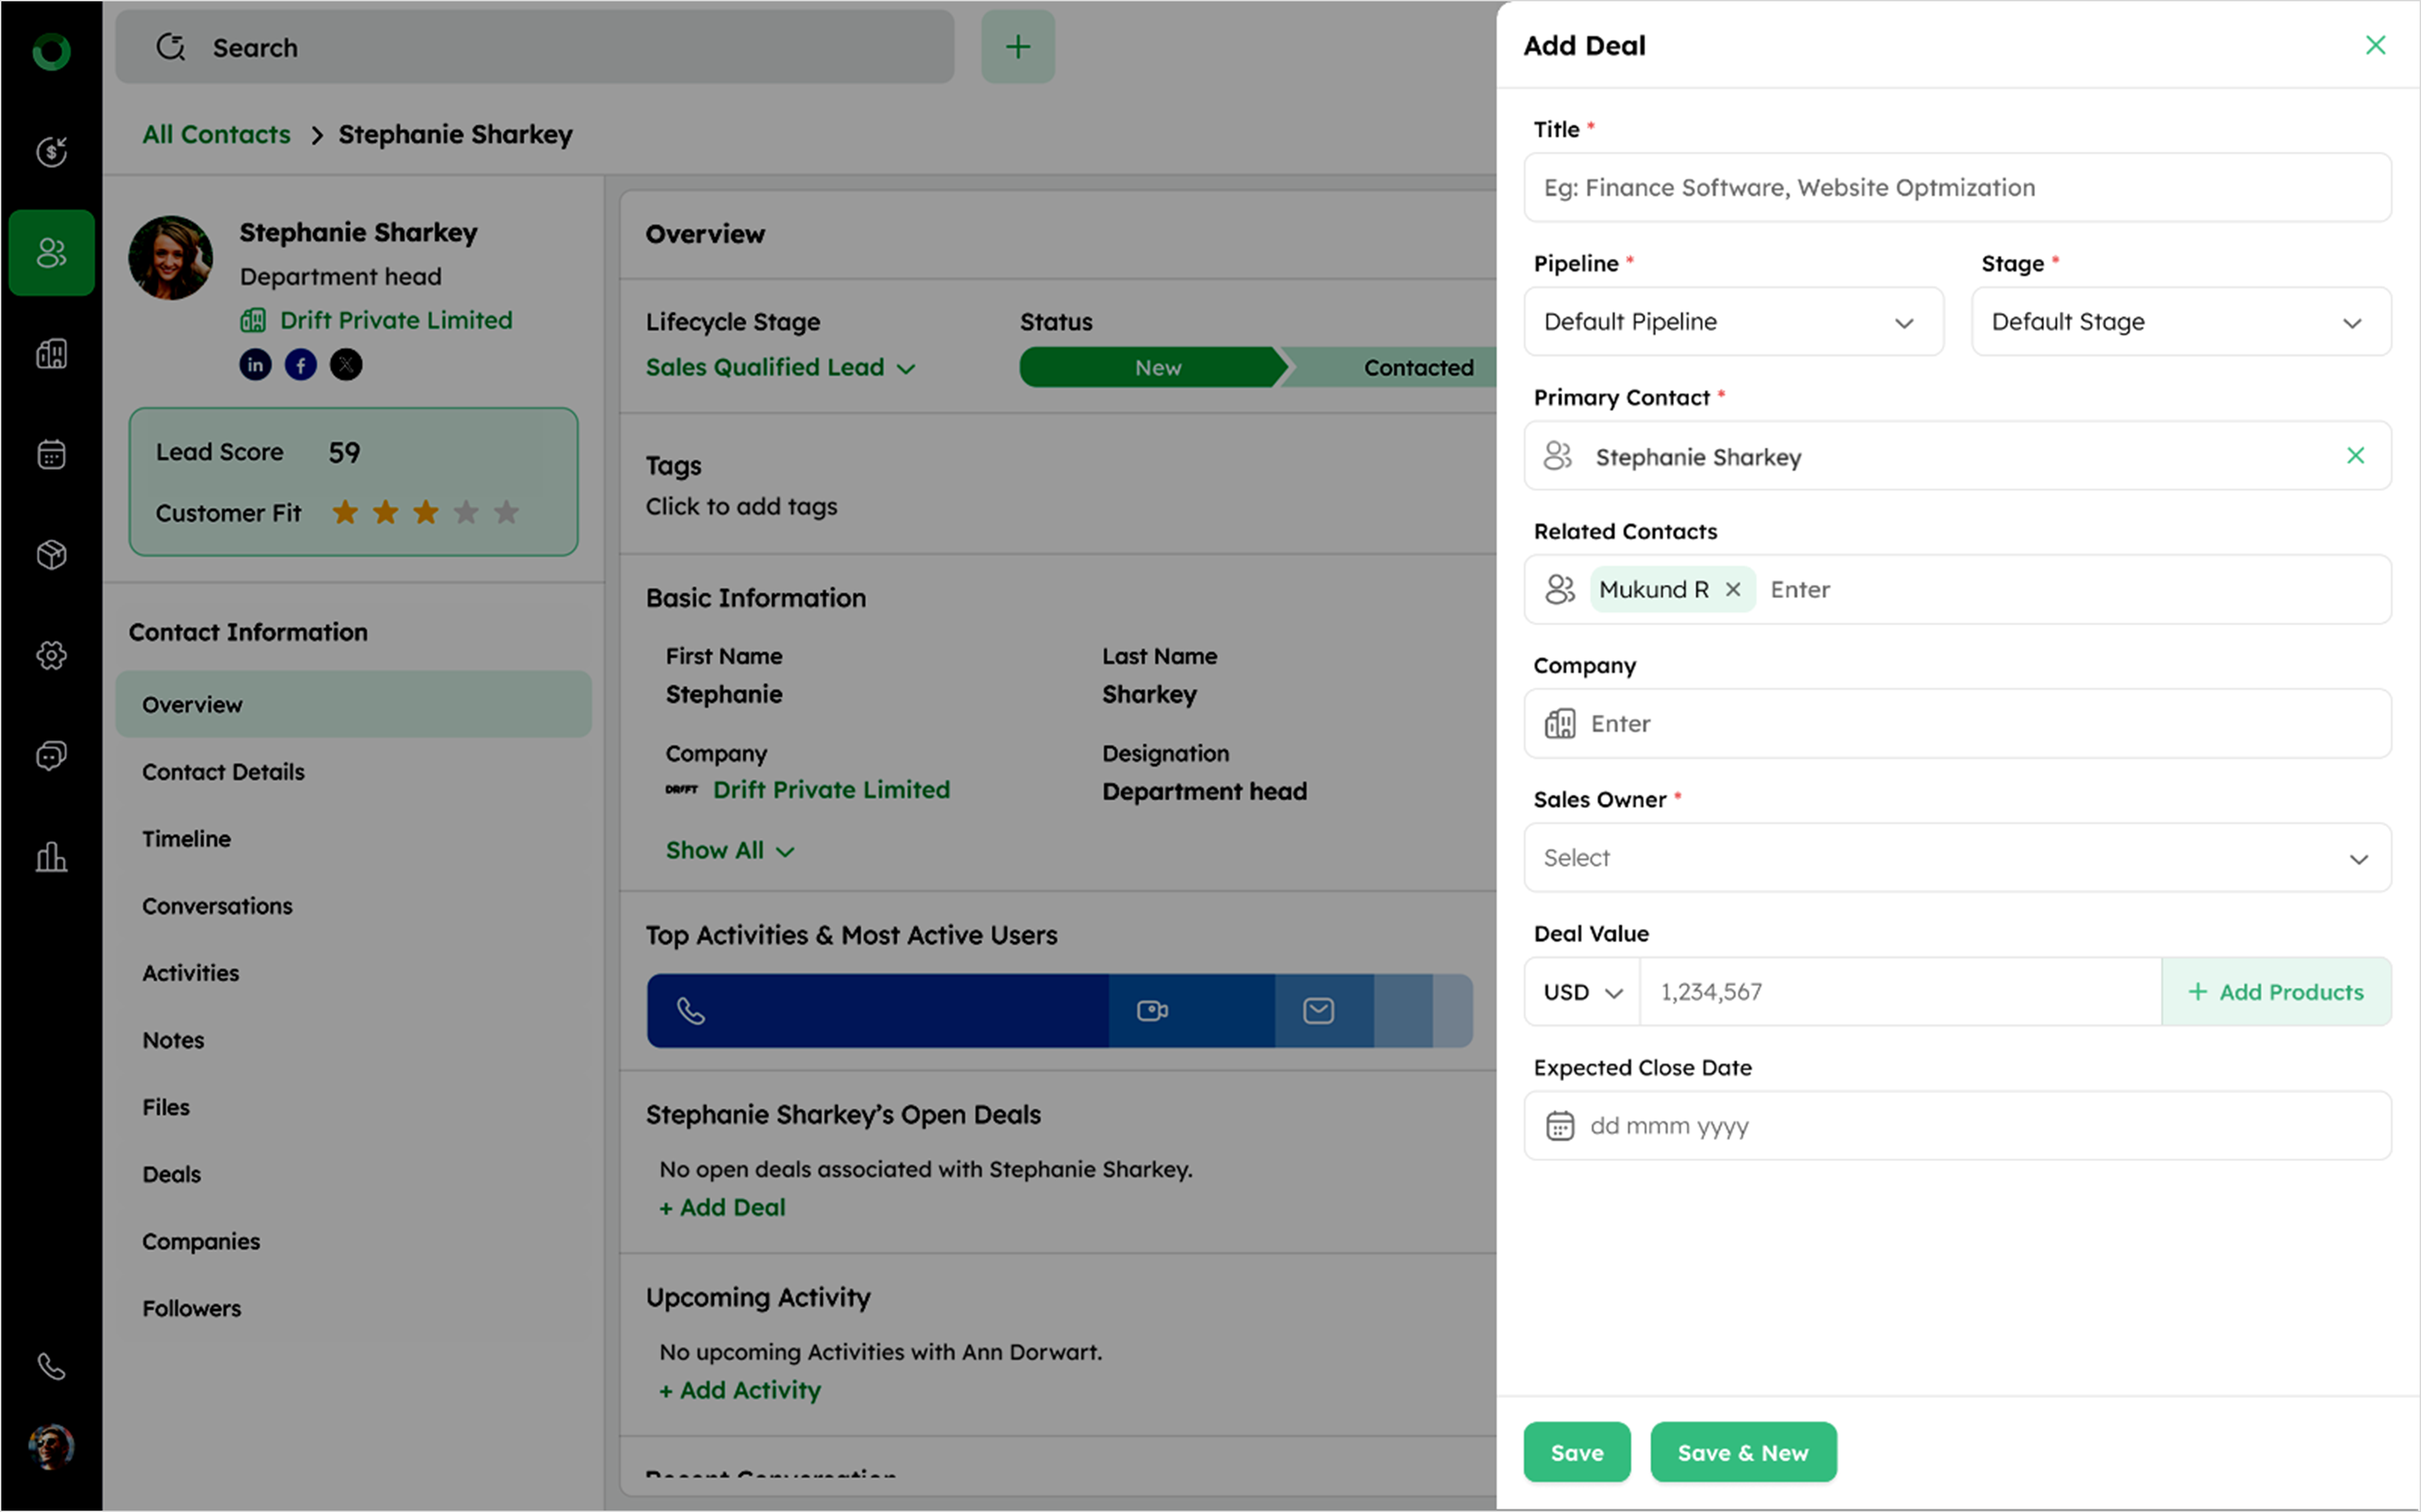Expand the Sales Owner select dropdown
This screenshot has width=2421, height=1512.
[1957, 858]
